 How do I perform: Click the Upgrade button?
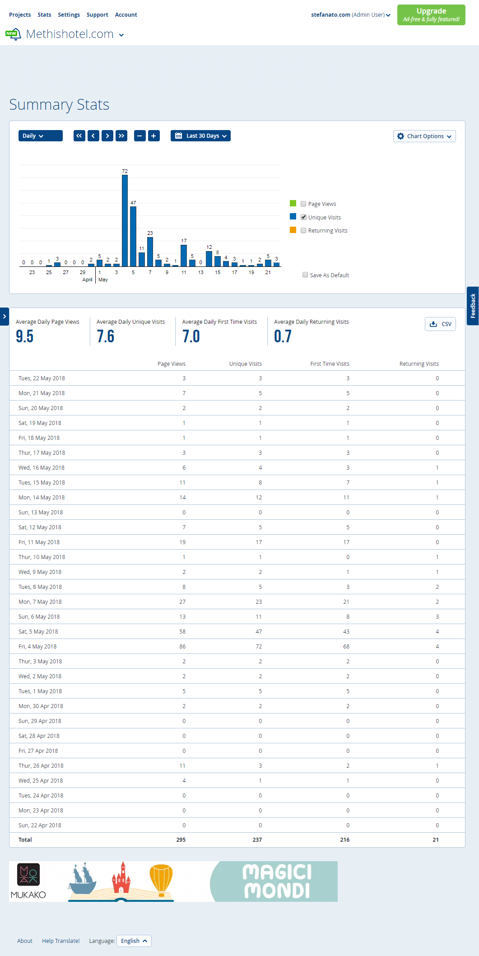pyautogui.click(x=431, y=15)
